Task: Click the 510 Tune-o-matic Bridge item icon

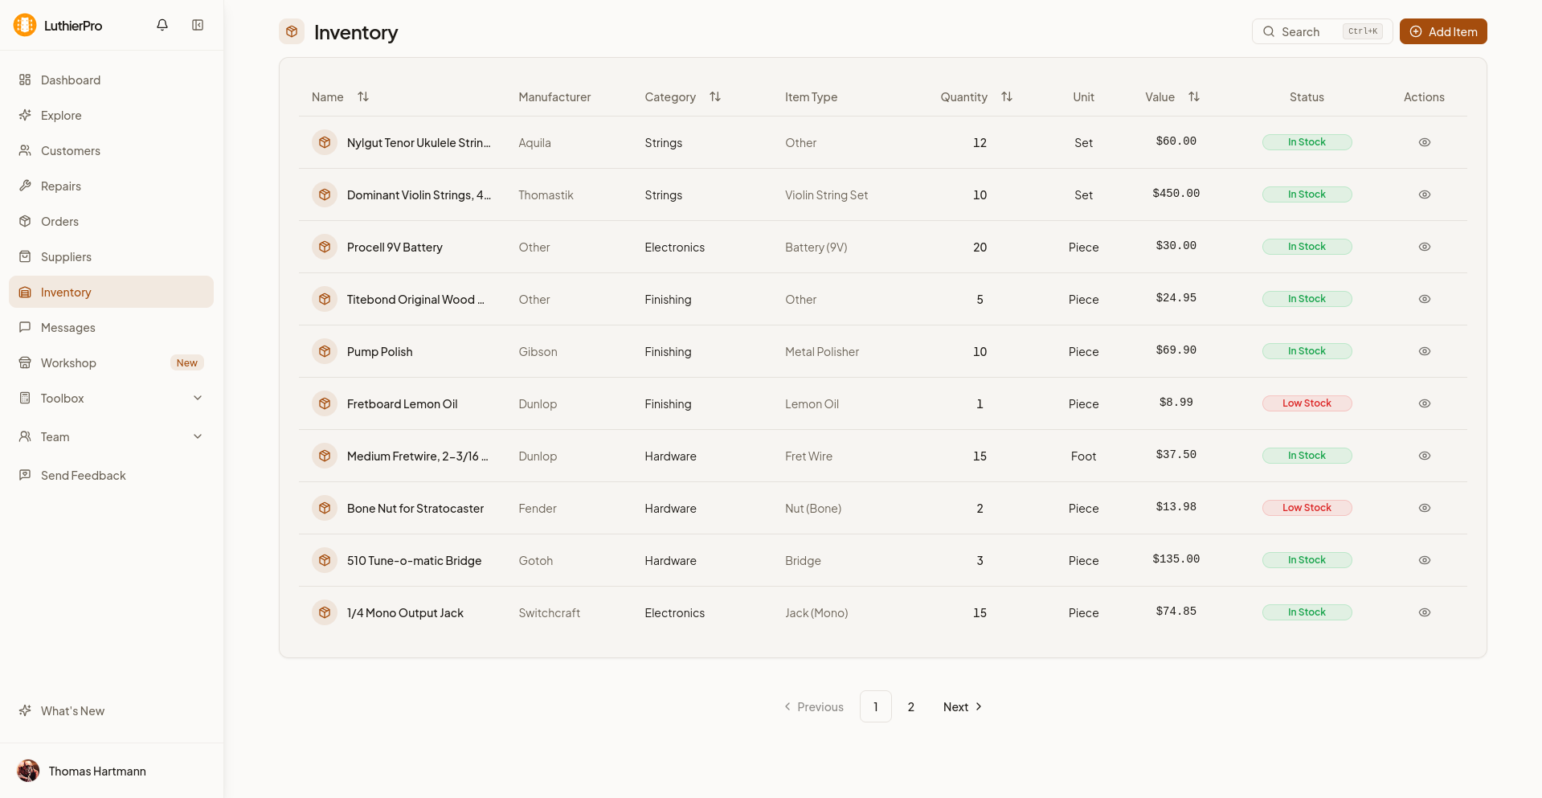Action: 325,560
